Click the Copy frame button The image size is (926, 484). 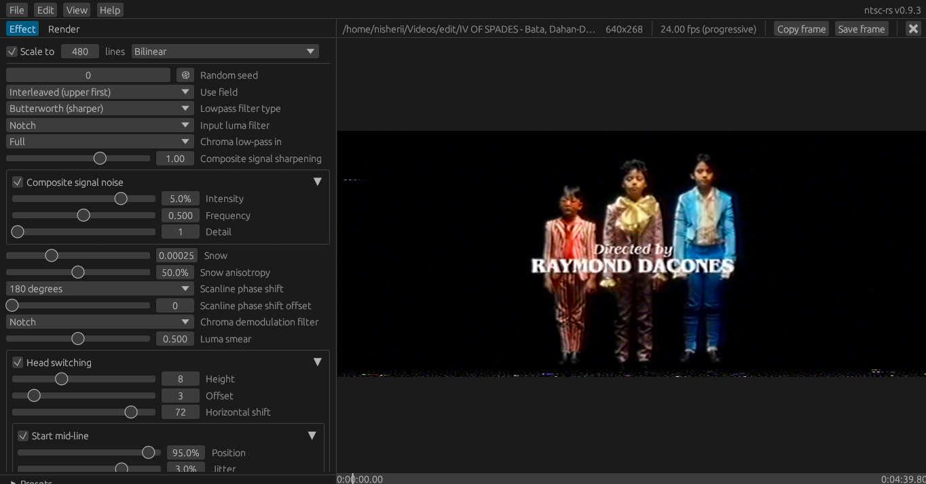coord(801,29)
